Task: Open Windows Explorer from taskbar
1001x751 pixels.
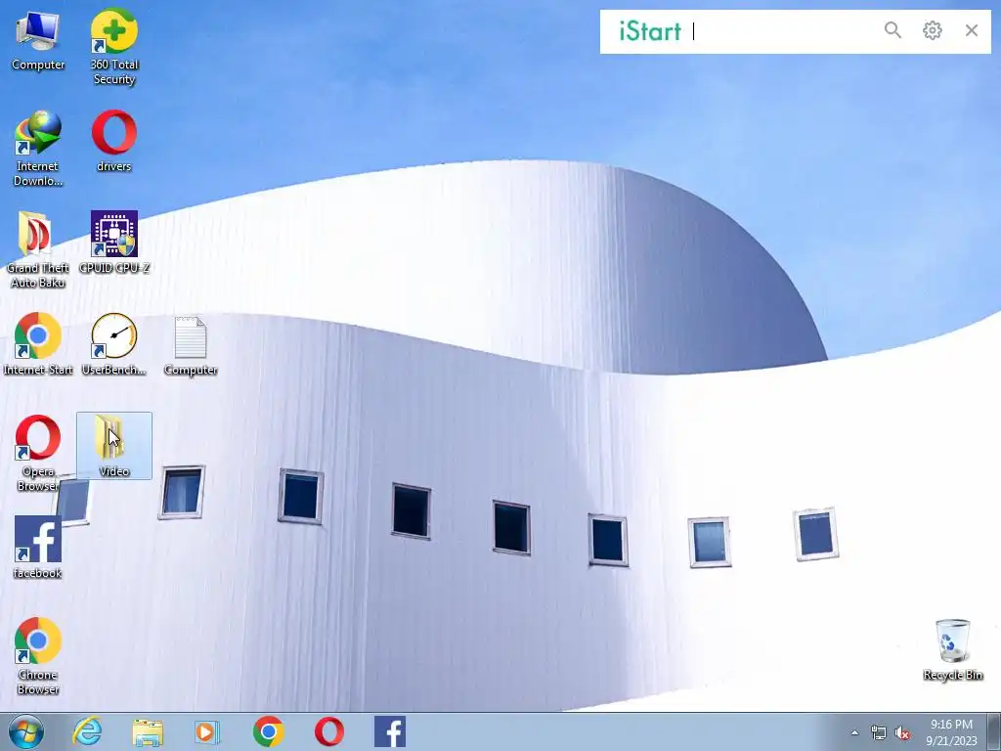Action: pyautogui.click(x=148, y=731)
